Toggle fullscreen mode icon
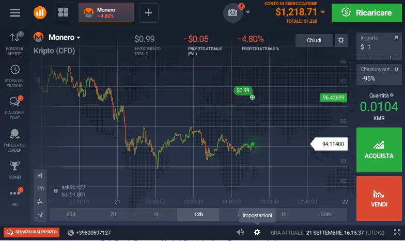This screenshot has width=405, height=241. point(397,232)
